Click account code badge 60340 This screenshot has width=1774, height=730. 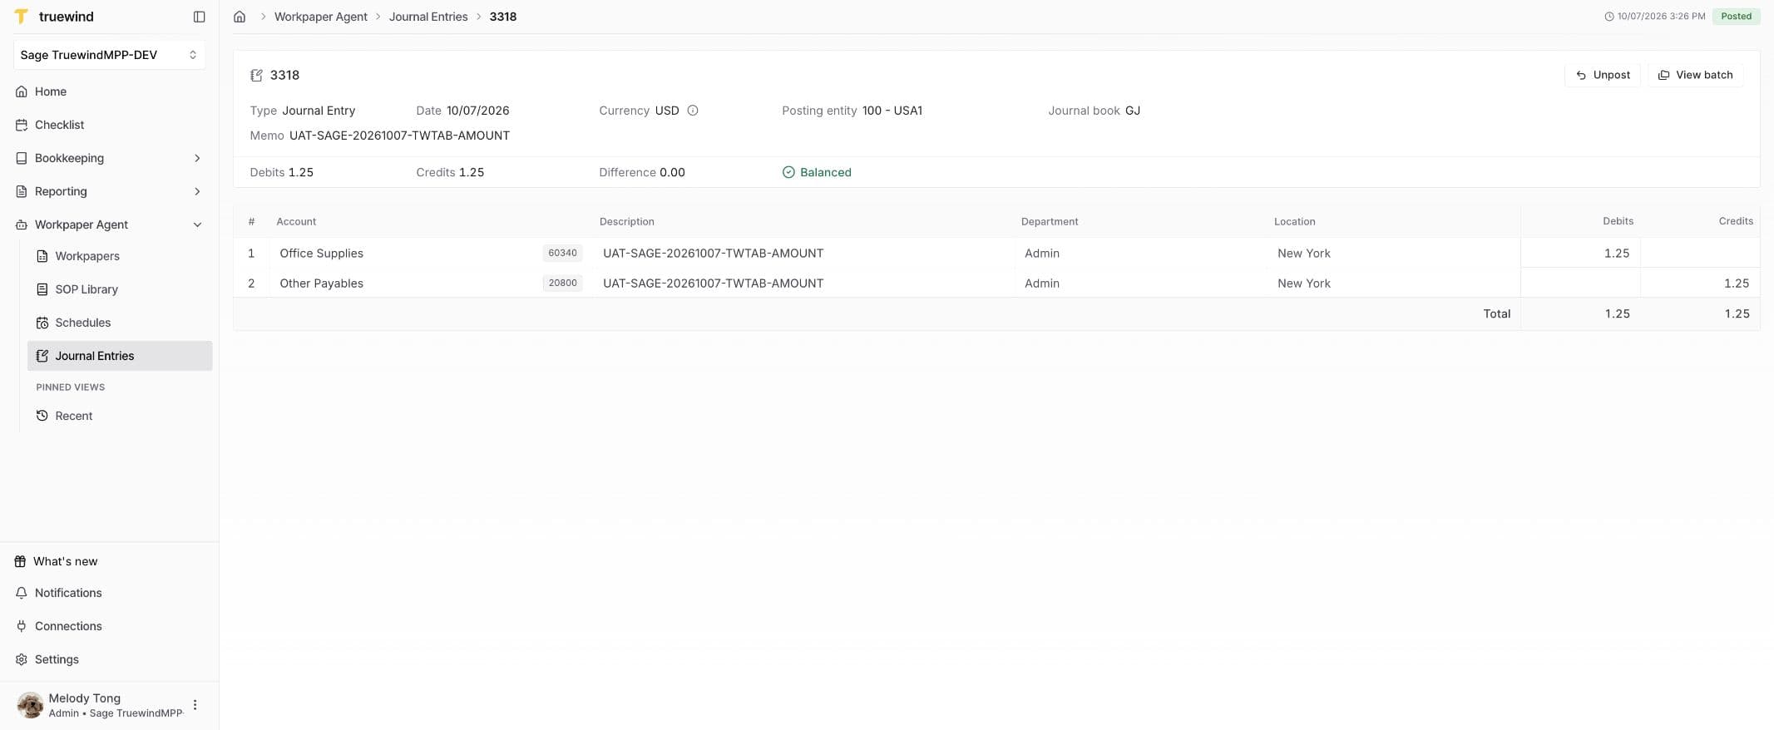point(562,253)
